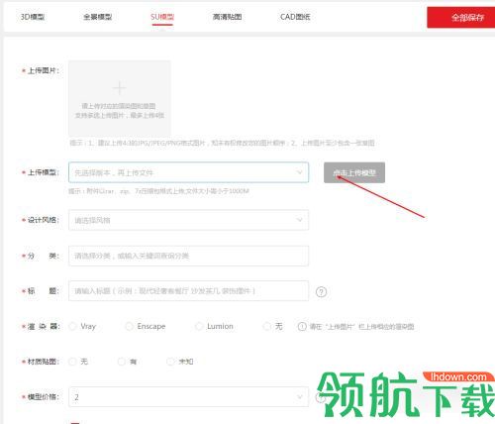Go to the 高清贴图 tab
495x424 pixels.
[227, 17]
